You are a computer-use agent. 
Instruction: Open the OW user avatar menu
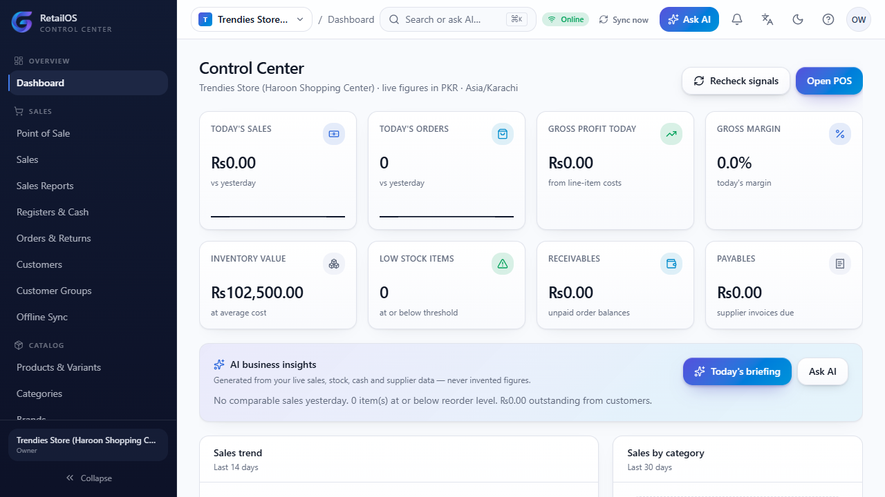(859, 19)
